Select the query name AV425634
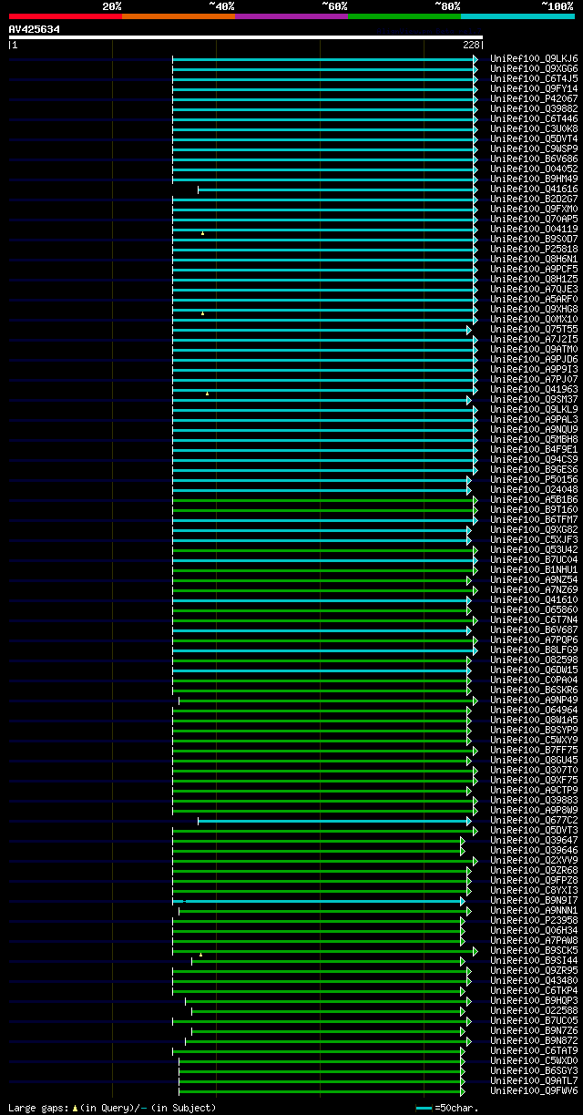The image size is (583, 1115). click(35, 29)
